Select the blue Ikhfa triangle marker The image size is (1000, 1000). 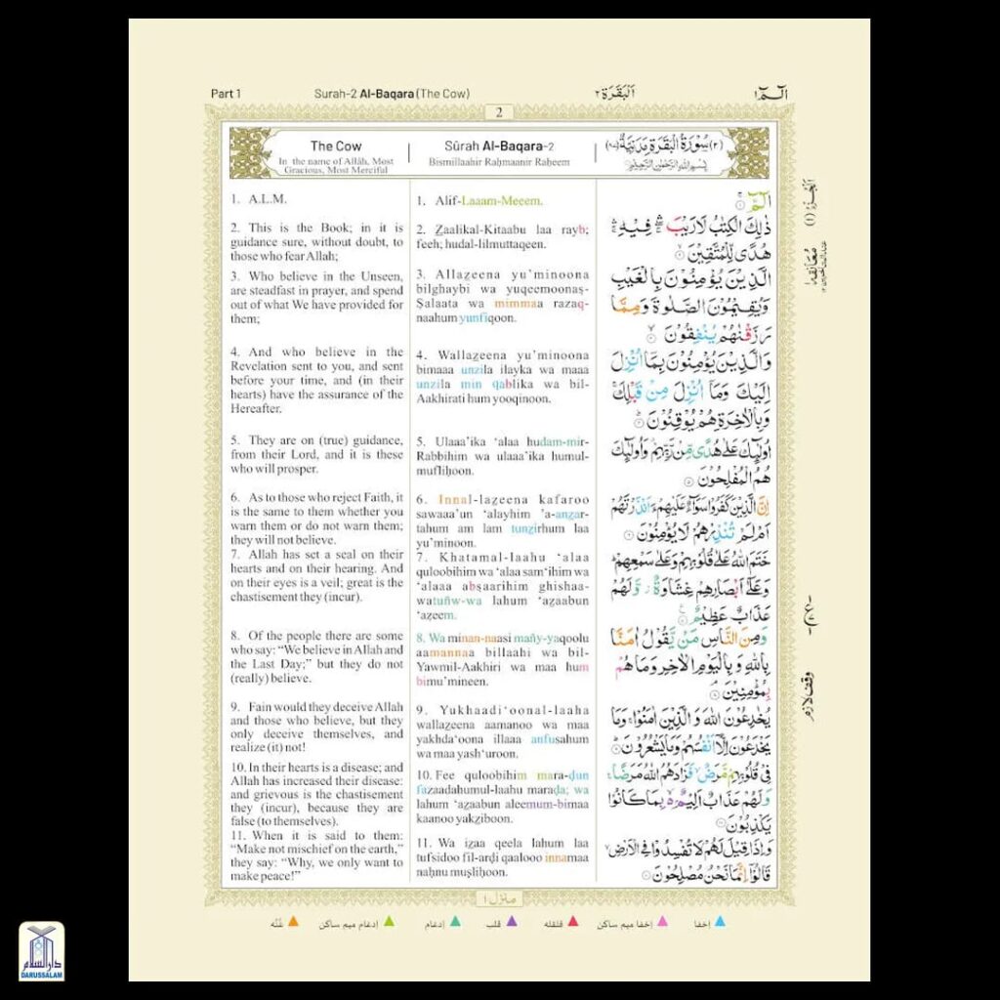(720, 921)
